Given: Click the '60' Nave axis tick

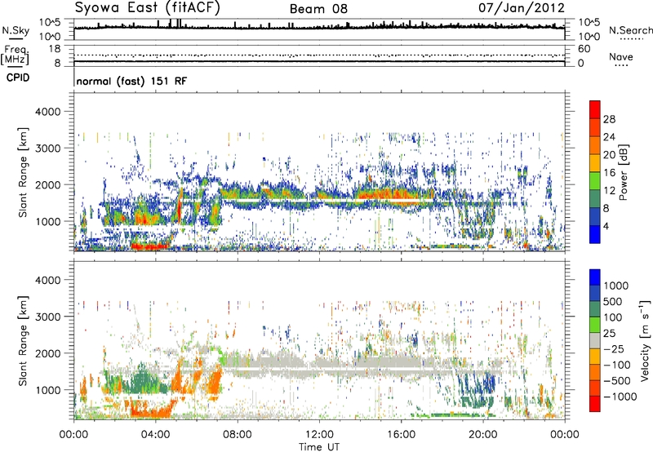Looking at the screenshot, I should 584,49.
